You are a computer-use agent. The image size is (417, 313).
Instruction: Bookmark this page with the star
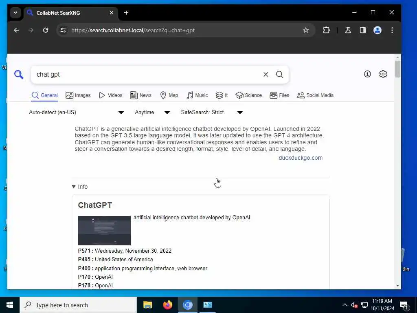(306, 30)
